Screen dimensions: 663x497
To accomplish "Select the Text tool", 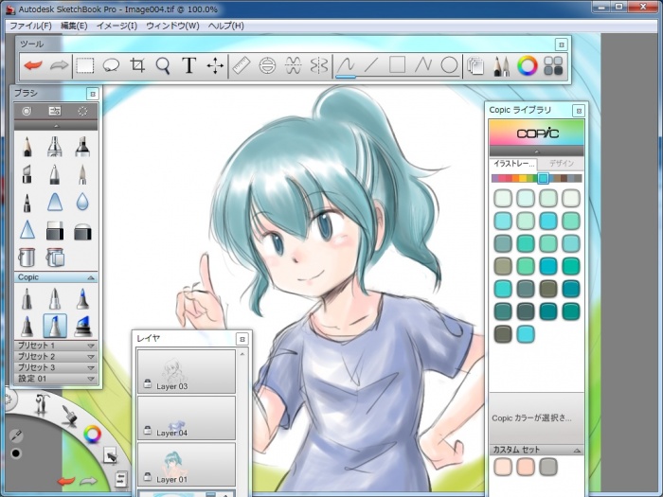I will [189, 66].
